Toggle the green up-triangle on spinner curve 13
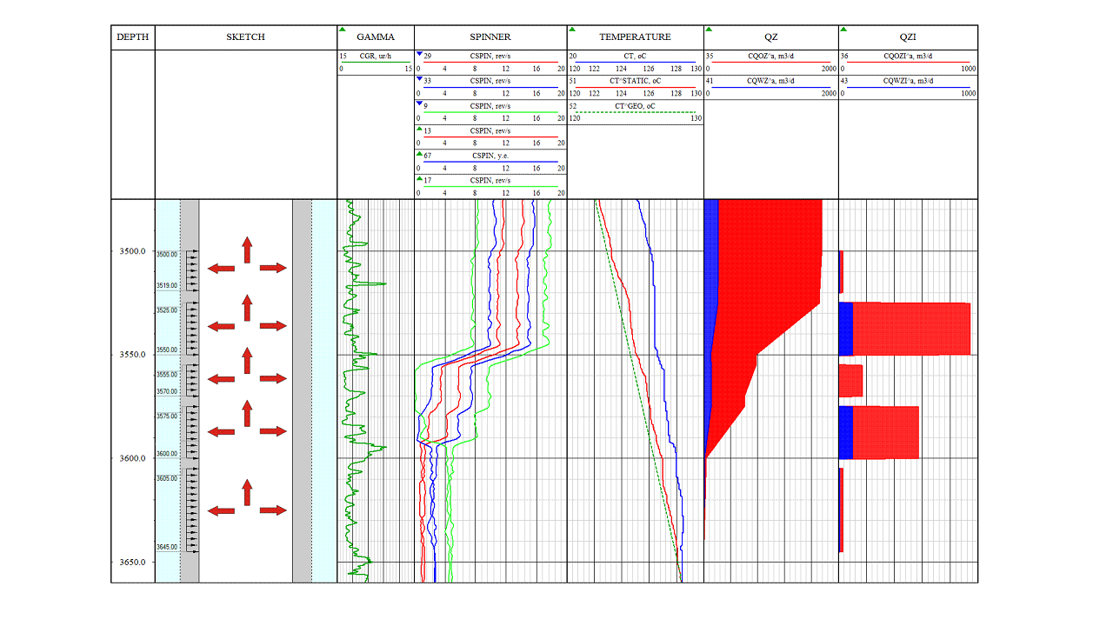 coord(419,130)
